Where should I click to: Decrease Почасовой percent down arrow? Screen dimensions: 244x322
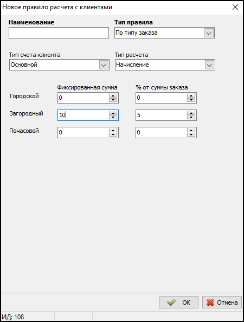pyautogui.click(x=191, y=135)
